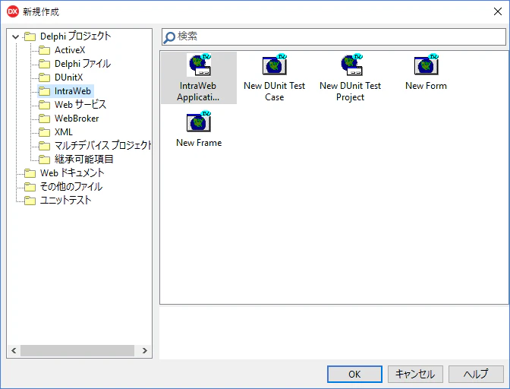Open help with the ヘルプ button

476,375
